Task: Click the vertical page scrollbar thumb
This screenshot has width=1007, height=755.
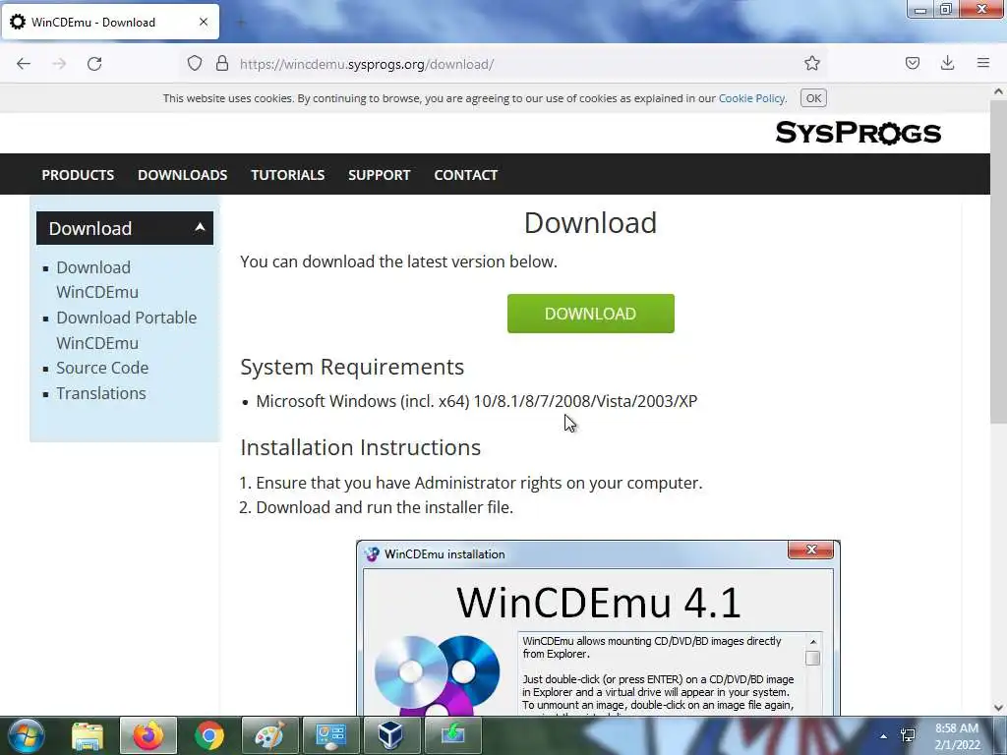Action: pyautogui.click(x=998, y=261)
